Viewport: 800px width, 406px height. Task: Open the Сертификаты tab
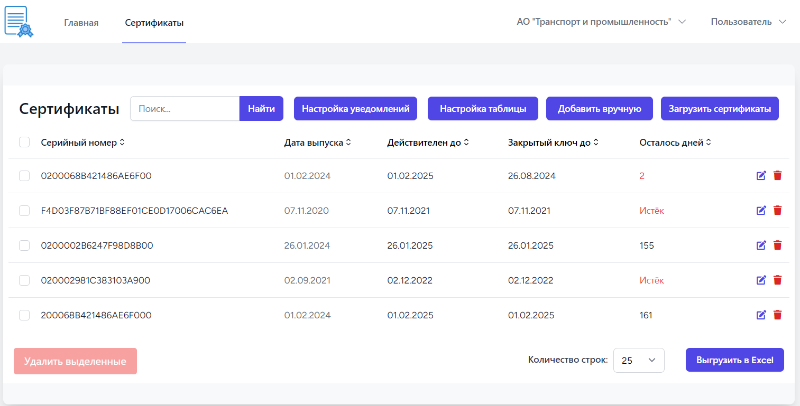point(154,23)
